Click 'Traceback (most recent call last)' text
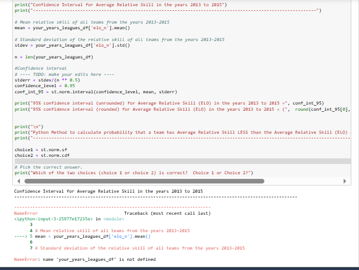This screenshot has height=270, width=359. (167, 213)
